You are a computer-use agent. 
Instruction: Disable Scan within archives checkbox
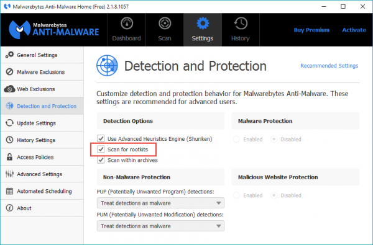click(x=101, y=160)
